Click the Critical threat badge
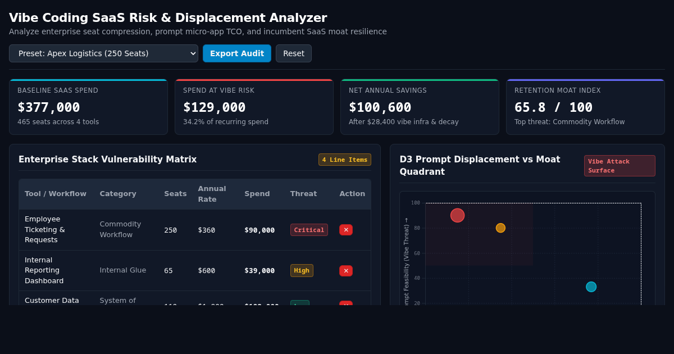This screenshot has height=354, width=674. (309, 230)
